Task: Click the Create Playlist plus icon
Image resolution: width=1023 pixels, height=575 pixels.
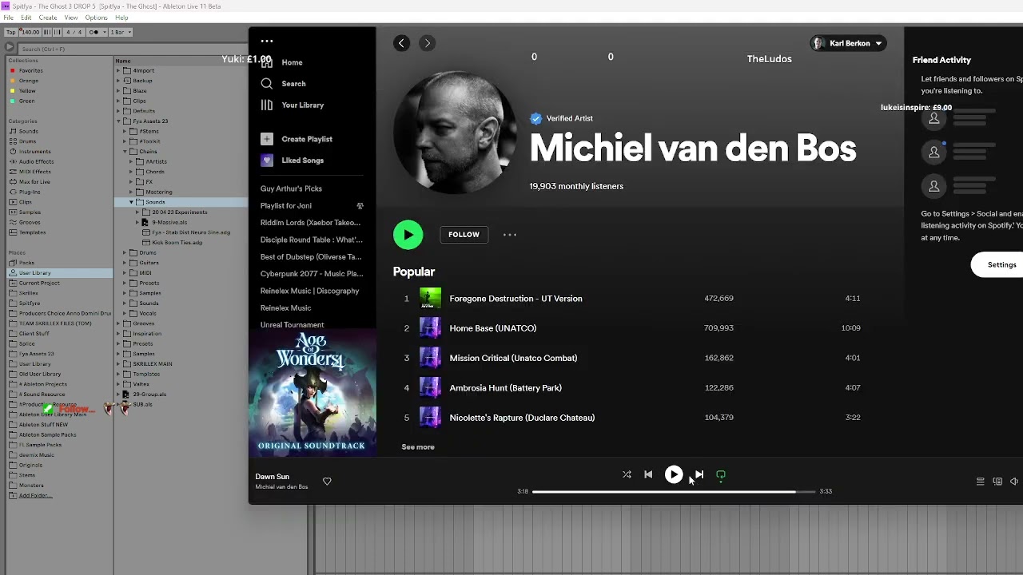Action: [267, 139]
